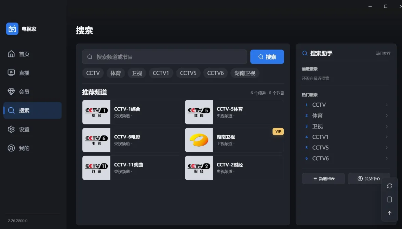Viewport: 402px width, 229px height.
Task: Open the 我的 profile page
Action: [x=32, y=148]
